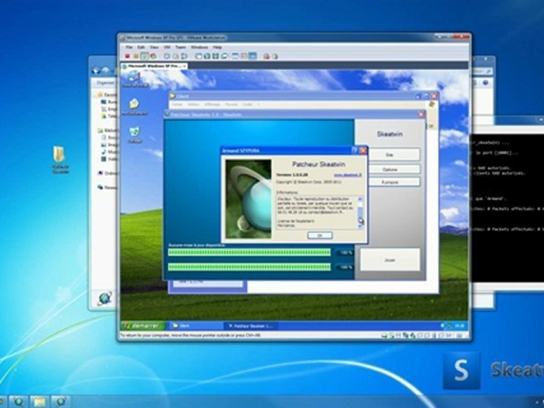Open the folder icon on Windows 7 desktop
This screenshot has height=408, width=544.
coord(59,159)
